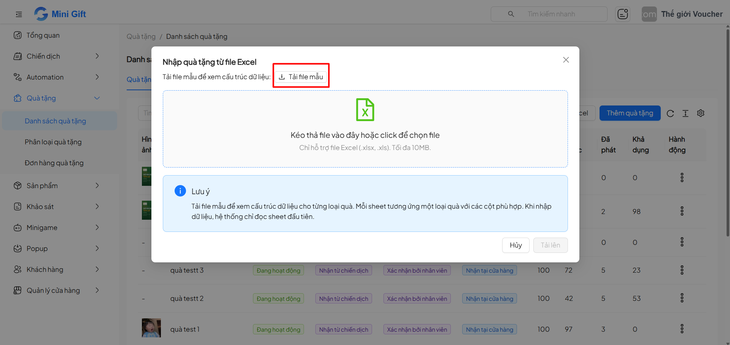
Task: Download the template with Tải file mẫu
Action: [x=301, y=77]
